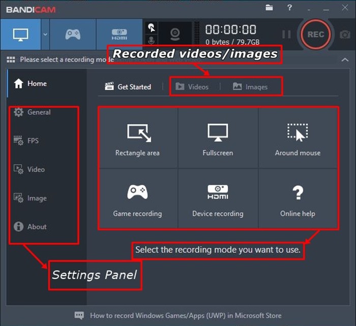Viewport: 356px width, 326px height.
Task: Switch to HDMI device recording mode
Action: tap(119, 35)
